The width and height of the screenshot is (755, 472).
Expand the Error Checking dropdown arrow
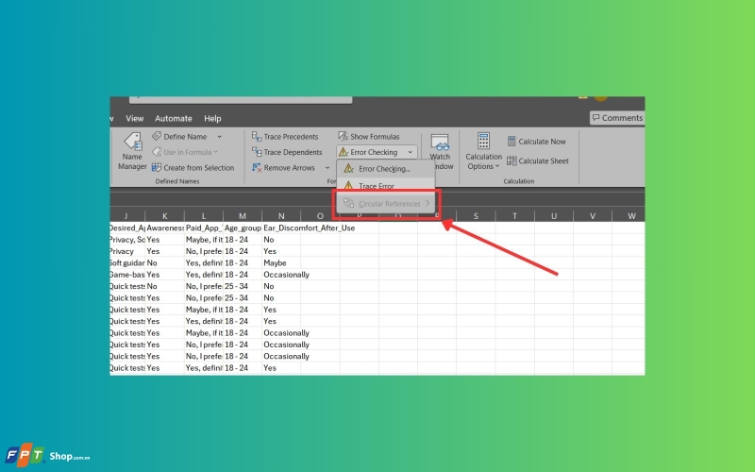pos(411,152)
